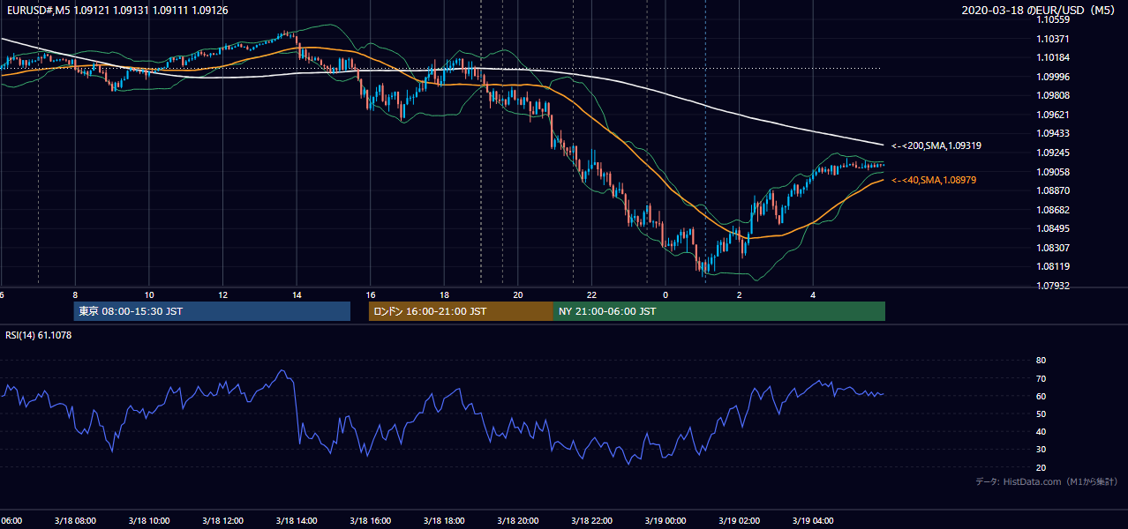Click the 3/19 02:00 time axis label
The width and height of the screenshot is (1128, 529).
(x=739, y=521)
